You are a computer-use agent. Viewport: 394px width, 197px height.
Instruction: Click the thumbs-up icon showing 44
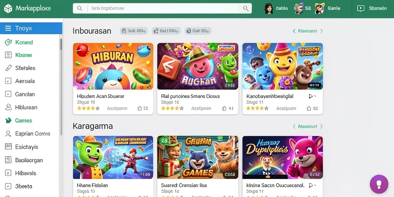pos(224,108)
